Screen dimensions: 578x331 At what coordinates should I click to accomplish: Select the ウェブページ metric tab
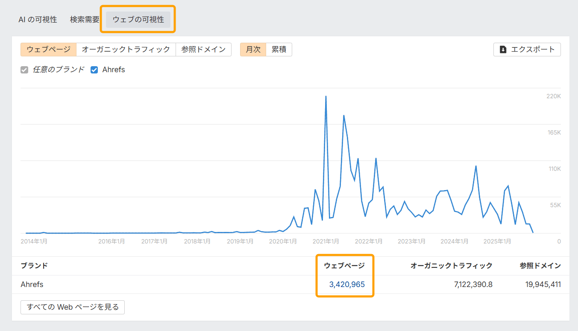(x=48, y=50)
